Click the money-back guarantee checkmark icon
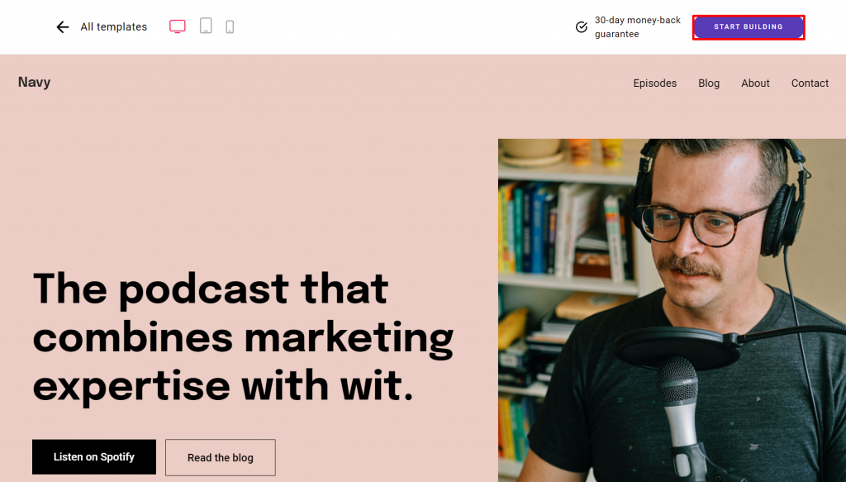 [581, 27]
